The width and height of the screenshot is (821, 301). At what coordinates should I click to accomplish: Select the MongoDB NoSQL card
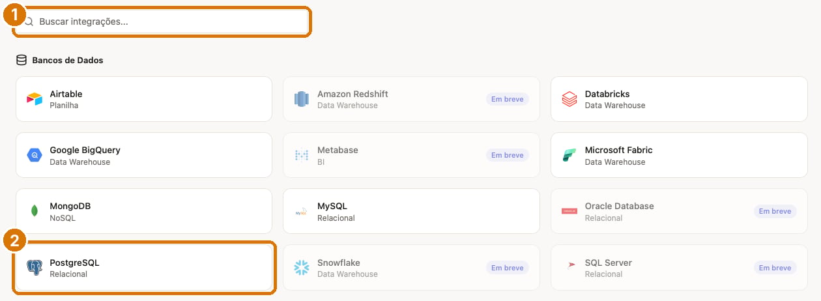pyautogui.click(x=144, y=211)
